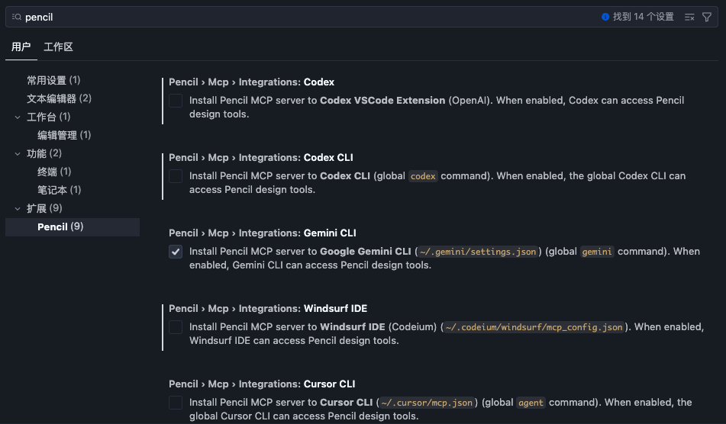Collapse the 工作台 tree section
Viewport: 726px width, 424px height.
(x=18, y=117)
